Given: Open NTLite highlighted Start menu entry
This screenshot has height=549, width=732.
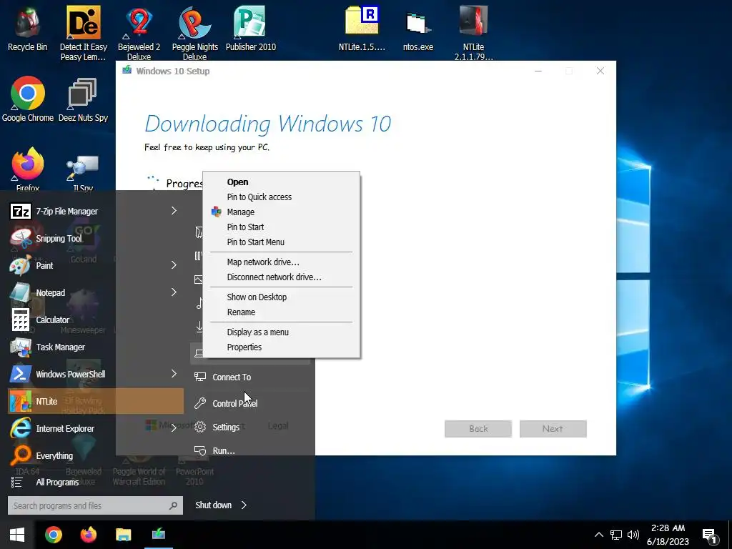Looking at the screenshot, I should point(96,401).
